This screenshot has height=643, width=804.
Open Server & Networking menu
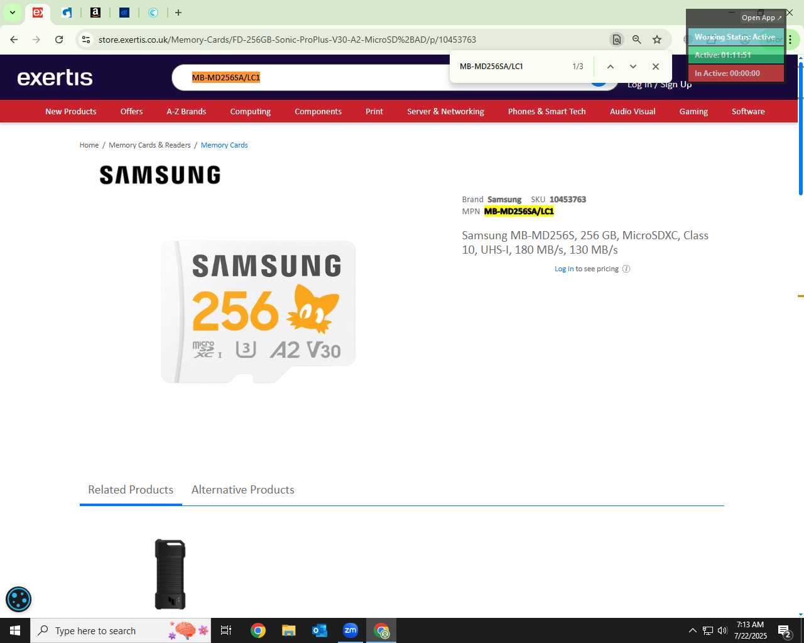click(445, 111)
